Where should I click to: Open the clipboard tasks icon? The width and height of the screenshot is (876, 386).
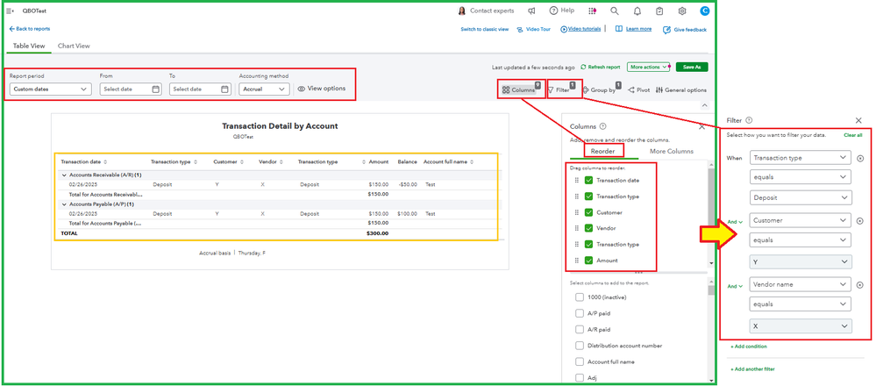[x=660, y=11]
